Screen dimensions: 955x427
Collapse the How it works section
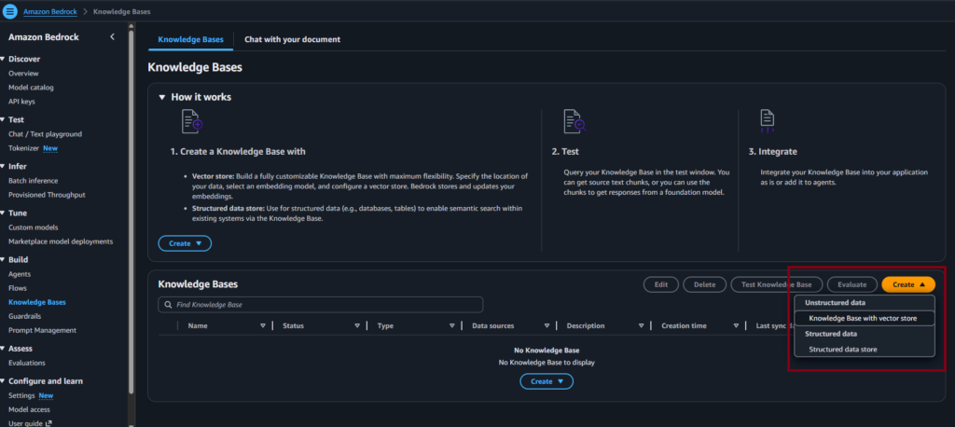click(162, 97)
